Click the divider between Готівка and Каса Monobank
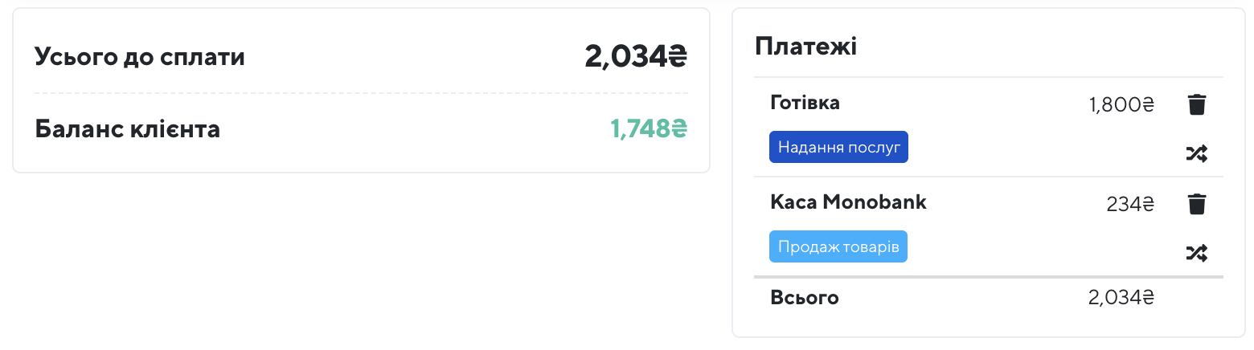The width and height of the screenshot is (1254, 350). (989, 177)
